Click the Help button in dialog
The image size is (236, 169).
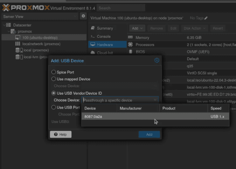61,134
